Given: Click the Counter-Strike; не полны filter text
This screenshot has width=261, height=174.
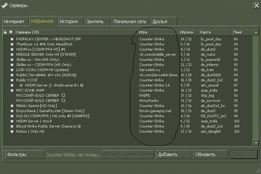Looking at the screenshot, I should [74, 155].
